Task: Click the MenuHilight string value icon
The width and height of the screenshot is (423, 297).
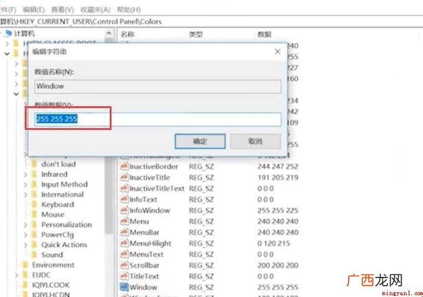Action: (x=124, y=243)
